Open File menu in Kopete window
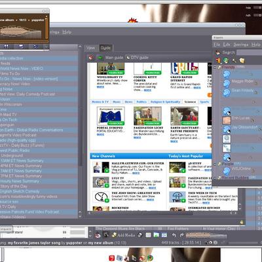262x262 pixels. tap(217, 45)
